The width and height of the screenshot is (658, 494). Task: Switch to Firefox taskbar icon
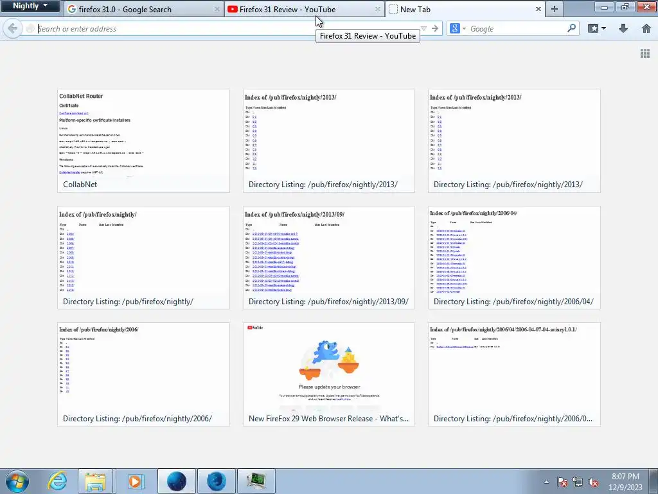click(x=216, y=481)
